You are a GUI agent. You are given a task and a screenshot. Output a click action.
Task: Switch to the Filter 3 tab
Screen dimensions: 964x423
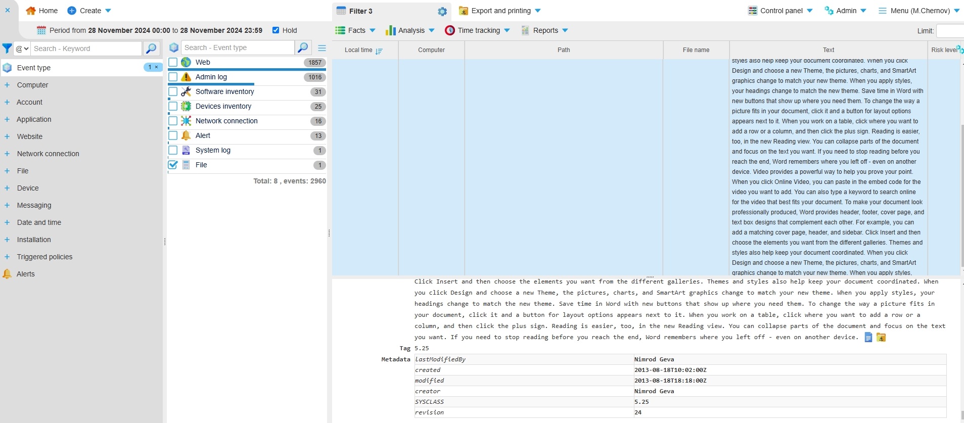pos(360,11)
